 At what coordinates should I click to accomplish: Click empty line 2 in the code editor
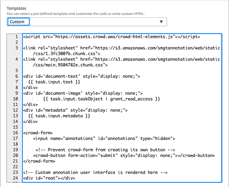pos(122,42)
